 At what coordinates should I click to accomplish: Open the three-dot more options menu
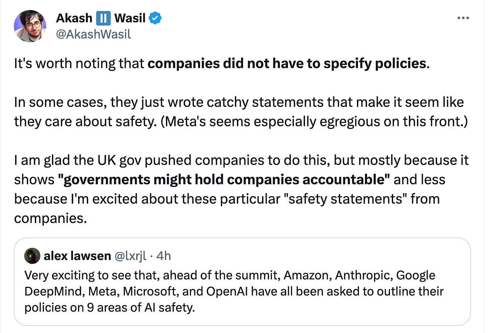click(x=463, y=18)
